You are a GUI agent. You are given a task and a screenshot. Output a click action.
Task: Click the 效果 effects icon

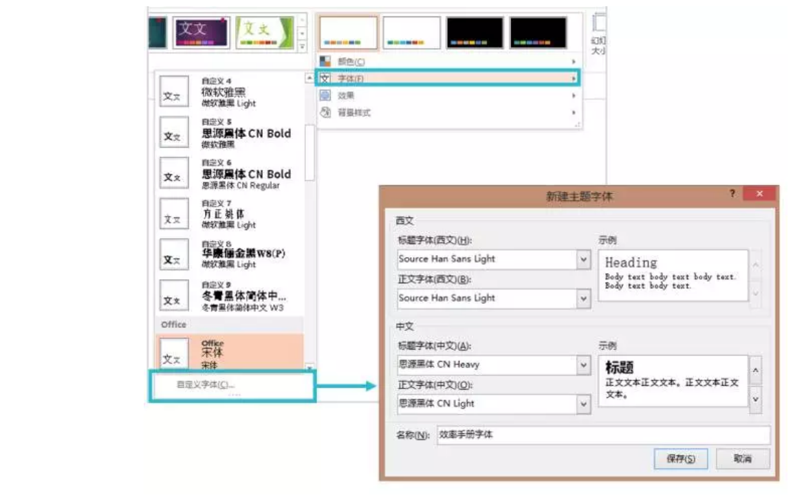[x=325, y=96]
